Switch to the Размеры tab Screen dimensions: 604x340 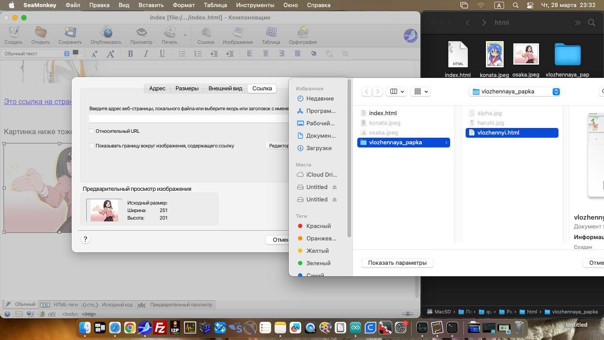click(x=187, y=89)
